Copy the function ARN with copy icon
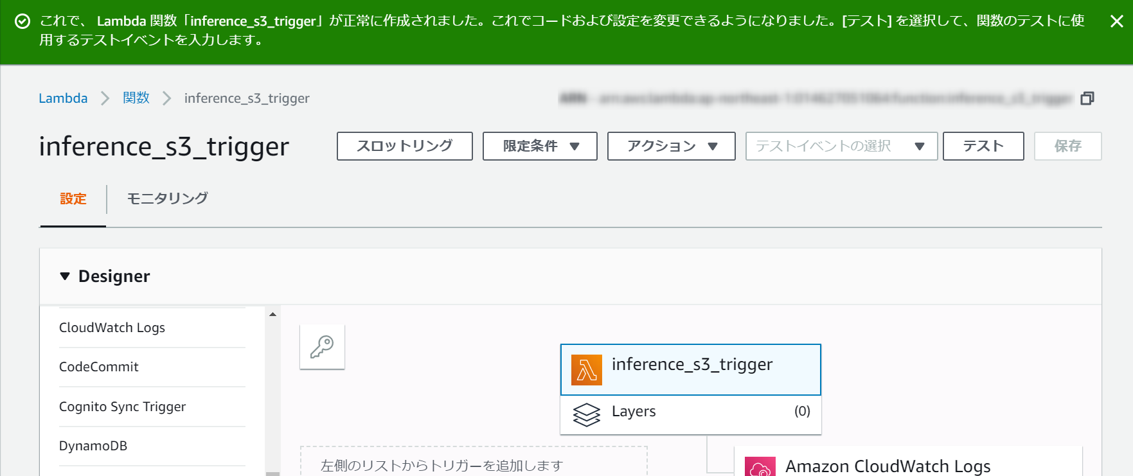The width and height of the screenshot is (1133, 476). tap(1087, 98)
